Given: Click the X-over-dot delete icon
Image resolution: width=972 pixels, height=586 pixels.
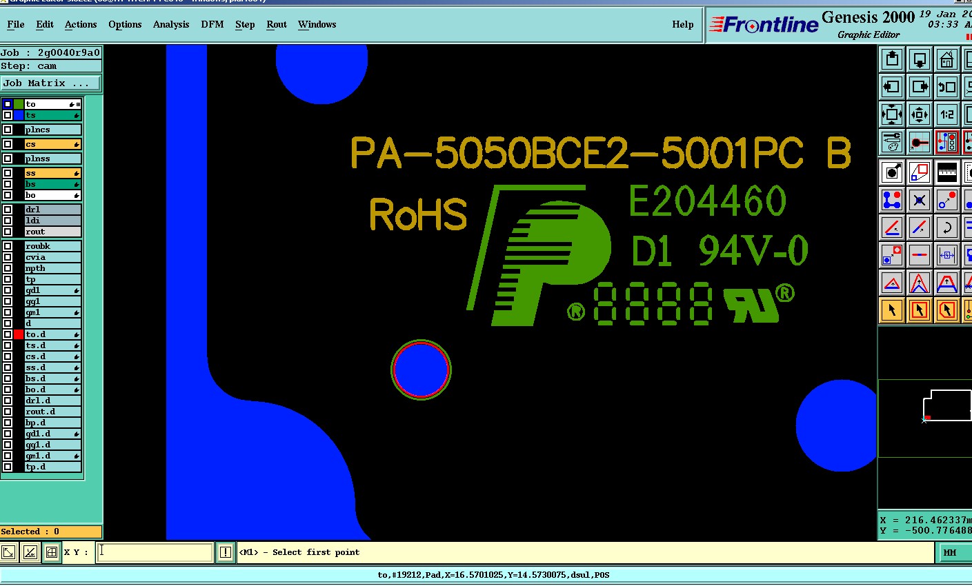Looking at the screenshot, I should click(x=920, y=200).
